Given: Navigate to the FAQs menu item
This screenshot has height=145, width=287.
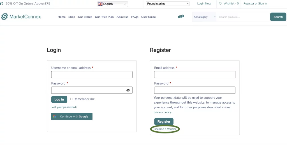Looking at the screenshot, I should [135, 17].
